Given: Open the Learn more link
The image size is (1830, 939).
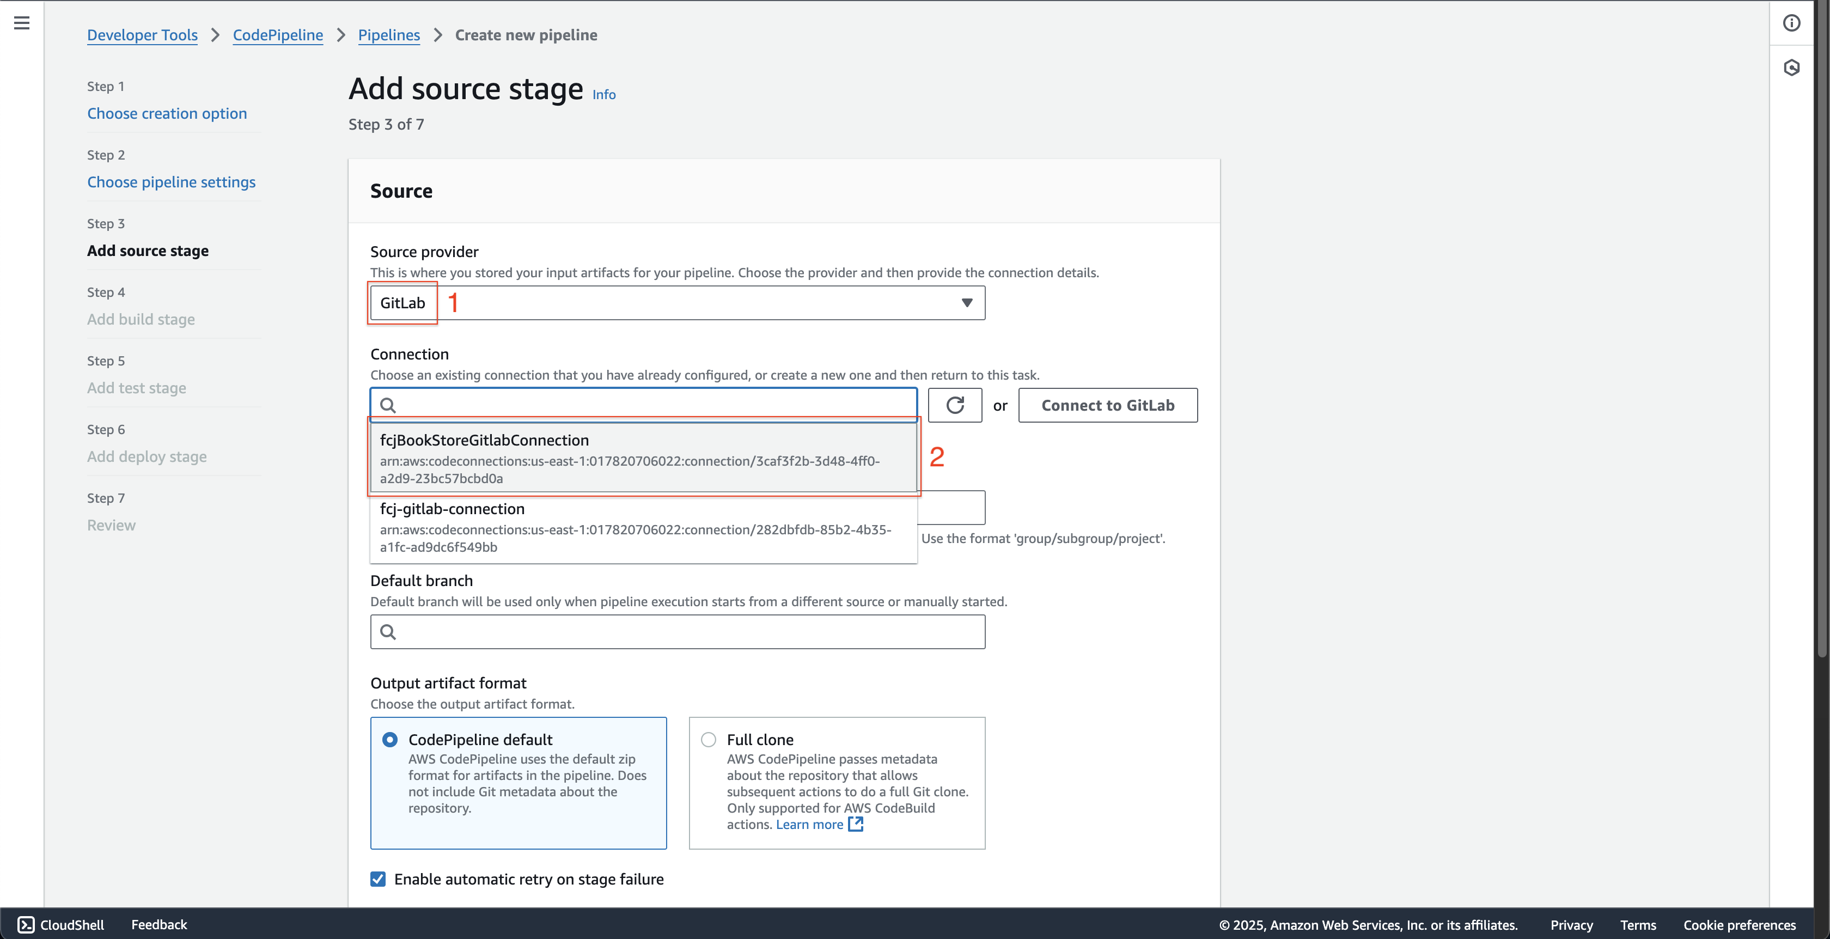Looking at the screenshot, I should coord(809,824).
